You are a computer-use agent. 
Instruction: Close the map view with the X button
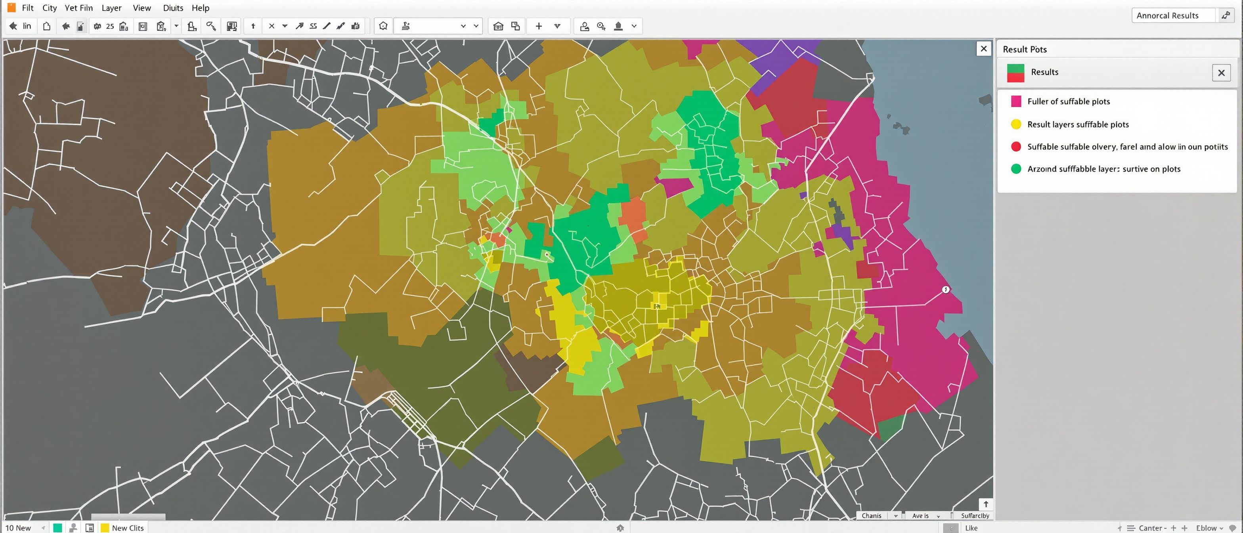983,49
